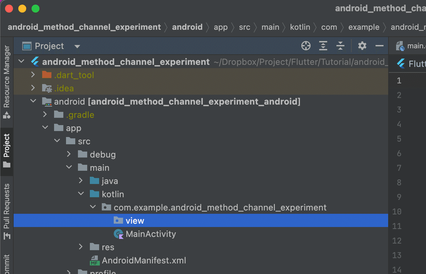The height and width of the screenshot is (274, 426).
Task: Collapse the kotlin folder chevron
Action: point(81,194)
